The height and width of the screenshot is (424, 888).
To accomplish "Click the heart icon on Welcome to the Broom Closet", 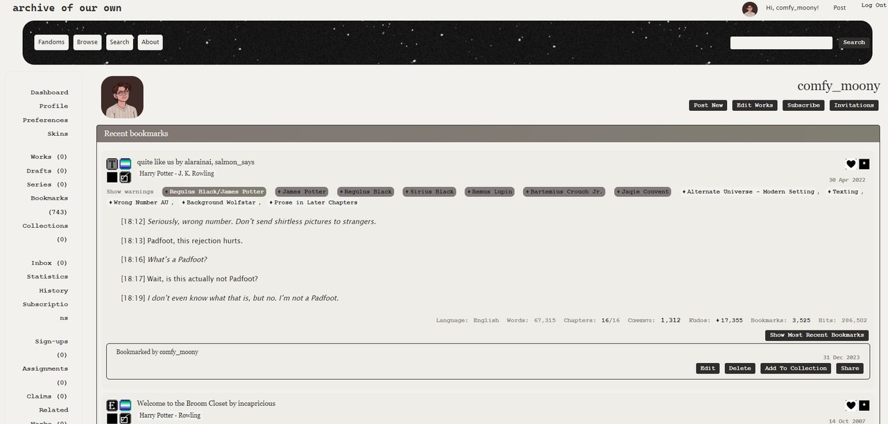I will [x=851, y=405].
